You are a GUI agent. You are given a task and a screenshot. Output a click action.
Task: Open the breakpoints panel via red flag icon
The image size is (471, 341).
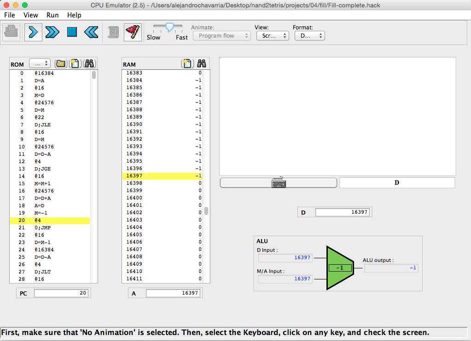[133, 32]
